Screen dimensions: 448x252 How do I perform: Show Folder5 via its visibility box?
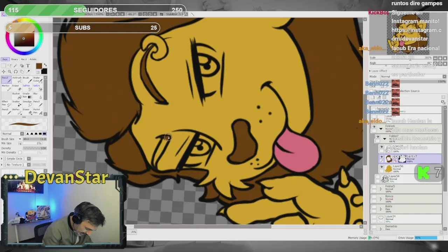tap(374, 187)
